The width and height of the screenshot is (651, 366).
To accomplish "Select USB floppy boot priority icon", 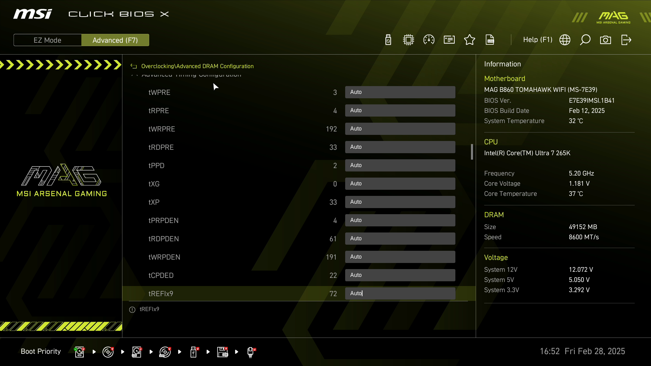I will 223,352.
